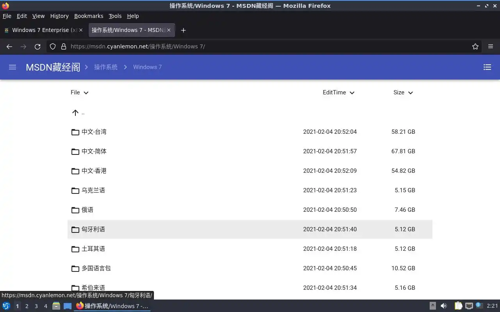Close the Windows 7 Enterprise tab

coord(81,30)
